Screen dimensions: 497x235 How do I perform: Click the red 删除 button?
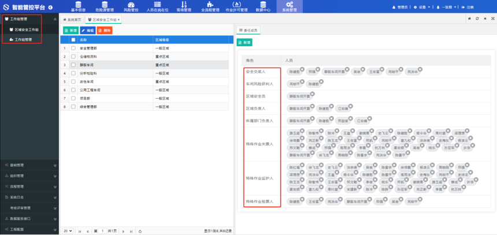point(105,30)
